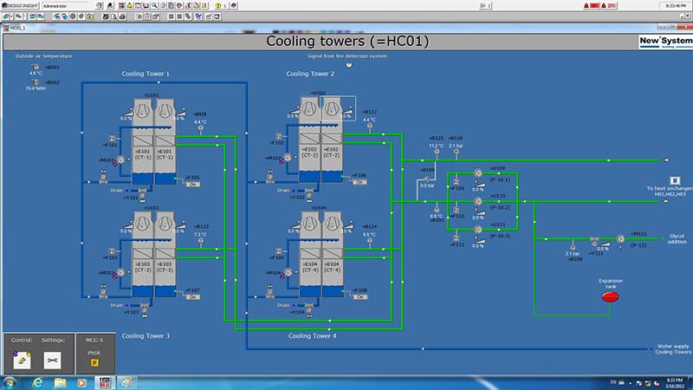Click the heat exchanger navigation icon
The height and width of the screenshot is (390, 693).
(675, 180)
